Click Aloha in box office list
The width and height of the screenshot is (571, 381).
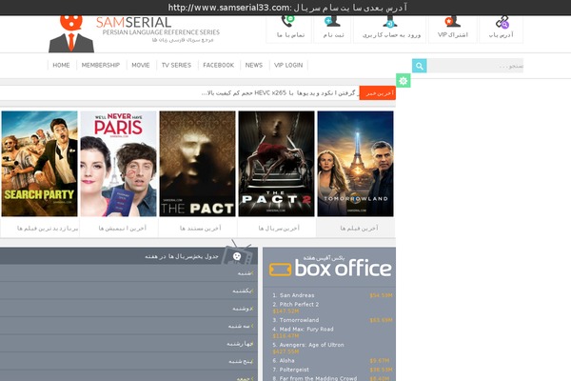[286, 361]
